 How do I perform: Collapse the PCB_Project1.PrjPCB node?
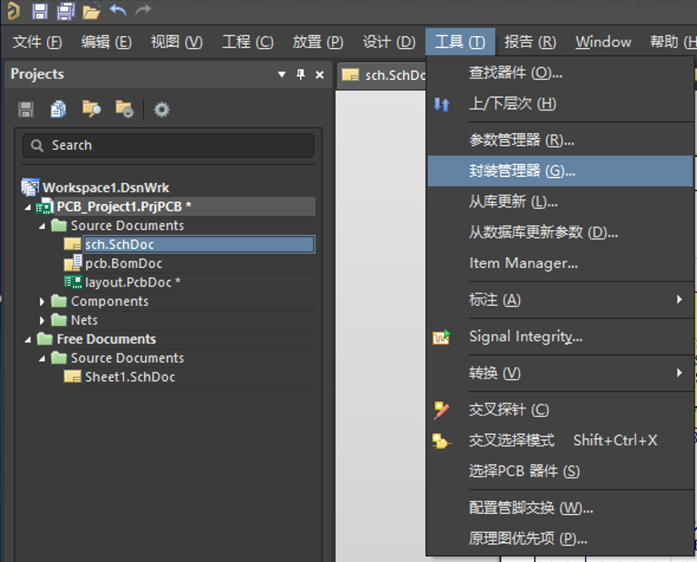(28, 207)
